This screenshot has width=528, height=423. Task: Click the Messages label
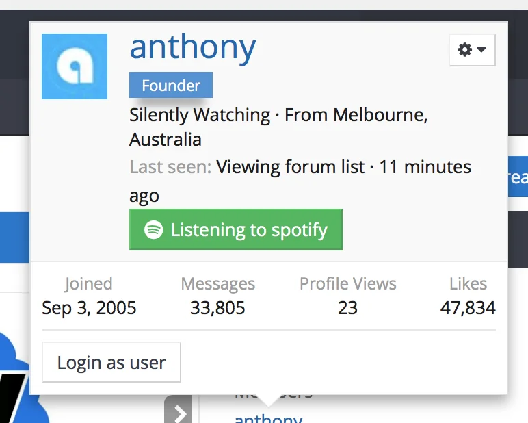pyautogui.click(x=218, y=284)
